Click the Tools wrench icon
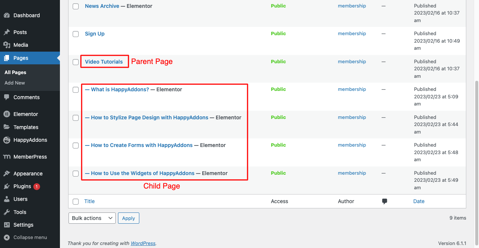This screenshot has width=479, height=248. pos(7,212)
